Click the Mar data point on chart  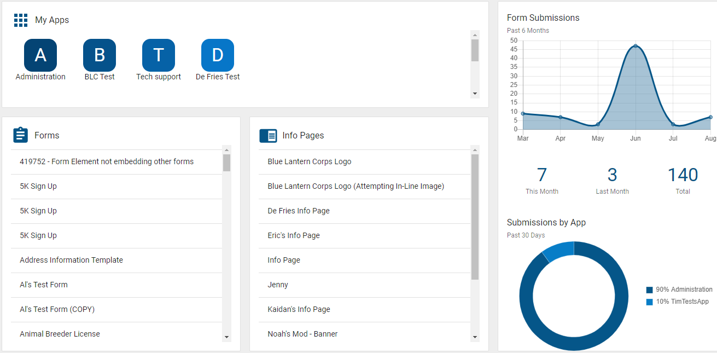click(x=523, y=113)
